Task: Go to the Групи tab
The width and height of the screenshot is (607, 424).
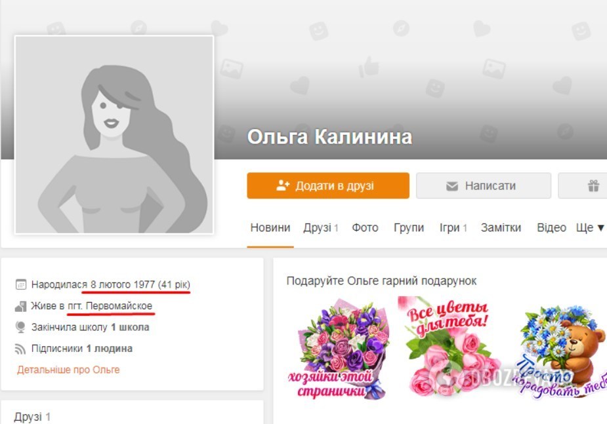Action: click(x=409, y=227)
